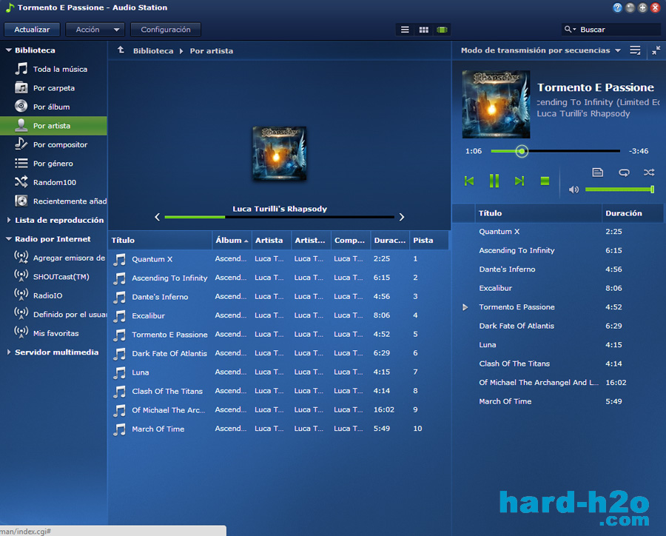
Task: Pause the current song
Action: coord(494,181)
